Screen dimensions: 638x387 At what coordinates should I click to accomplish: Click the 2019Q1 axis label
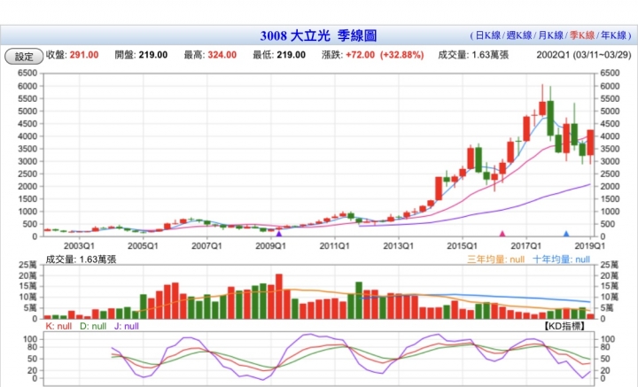(x=590, y=246)
